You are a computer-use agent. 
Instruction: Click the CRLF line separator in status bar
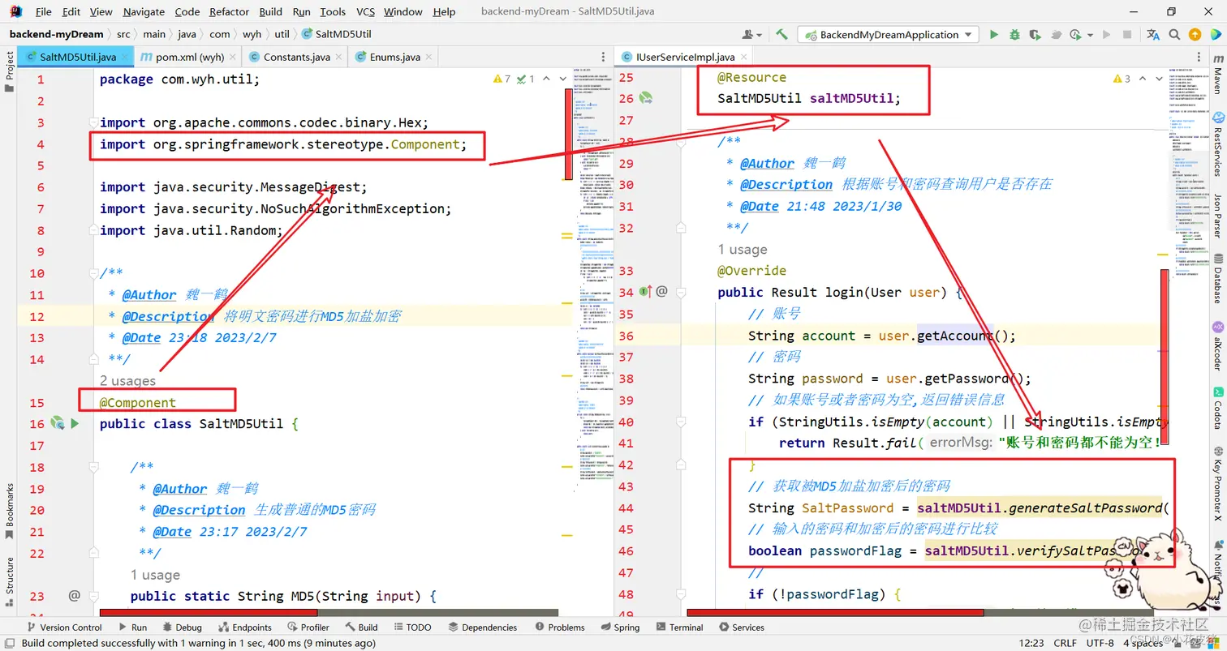(1065, 643)
